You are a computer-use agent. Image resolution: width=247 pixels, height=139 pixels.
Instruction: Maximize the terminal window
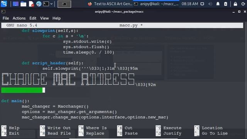click(x=239, y=12)
